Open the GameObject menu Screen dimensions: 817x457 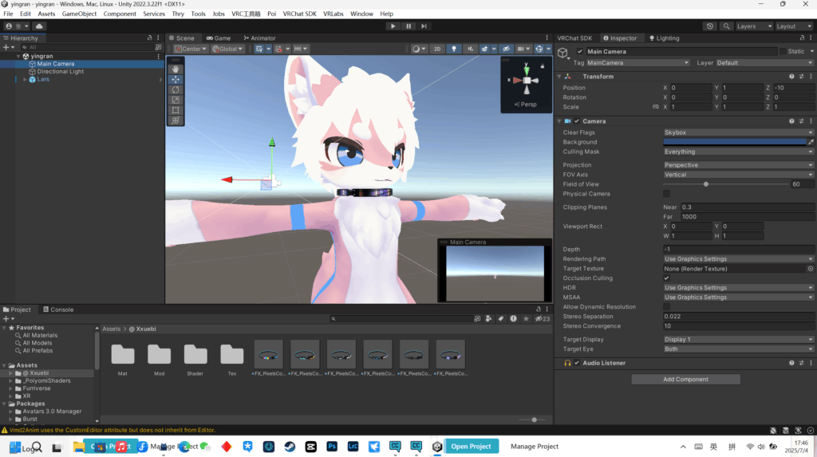tap(79, 14)
